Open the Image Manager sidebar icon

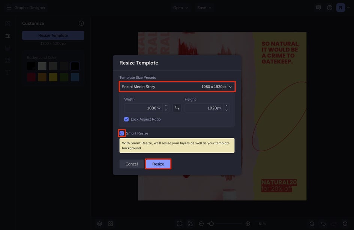[x=8, y=24]
